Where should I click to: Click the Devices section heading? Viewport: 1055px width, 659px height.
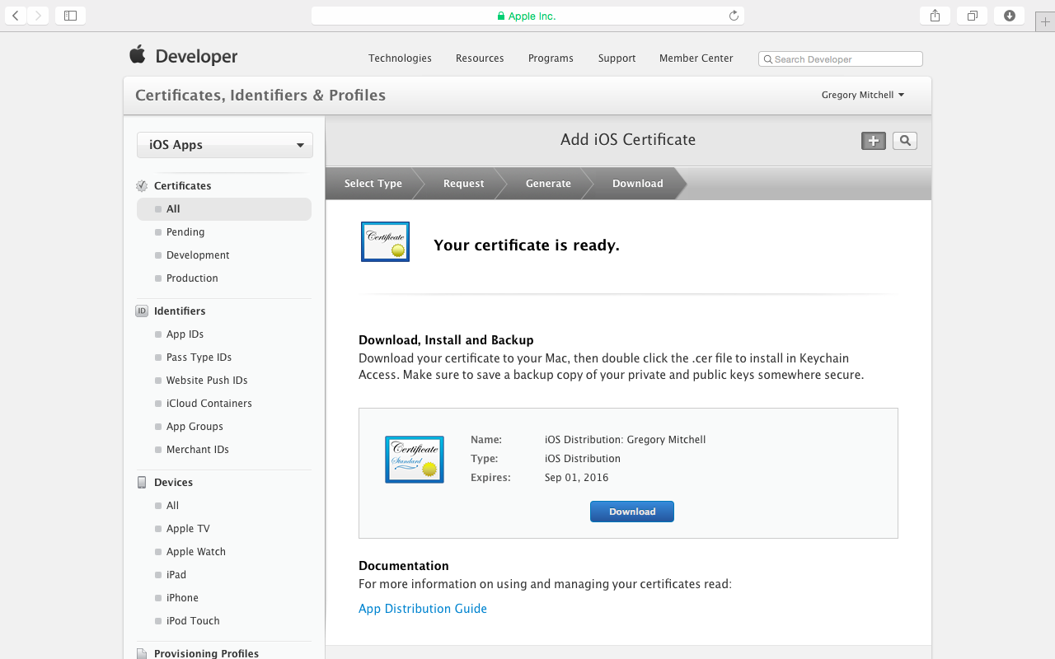point(173,483)
